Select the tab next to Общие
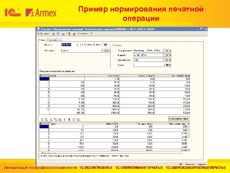 pos(55,40)
